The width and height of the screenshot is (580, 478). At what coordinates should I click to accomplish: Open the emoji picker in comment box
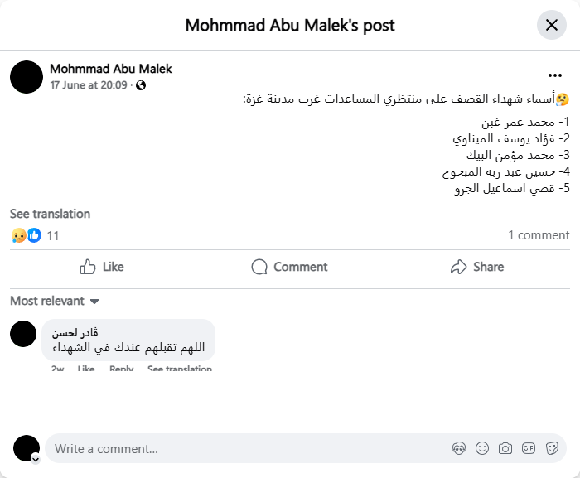pyautogui.click(x=482, y=448)
